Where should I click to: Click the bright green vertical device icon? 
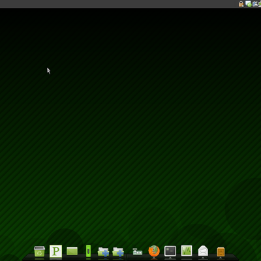point(88,251)
